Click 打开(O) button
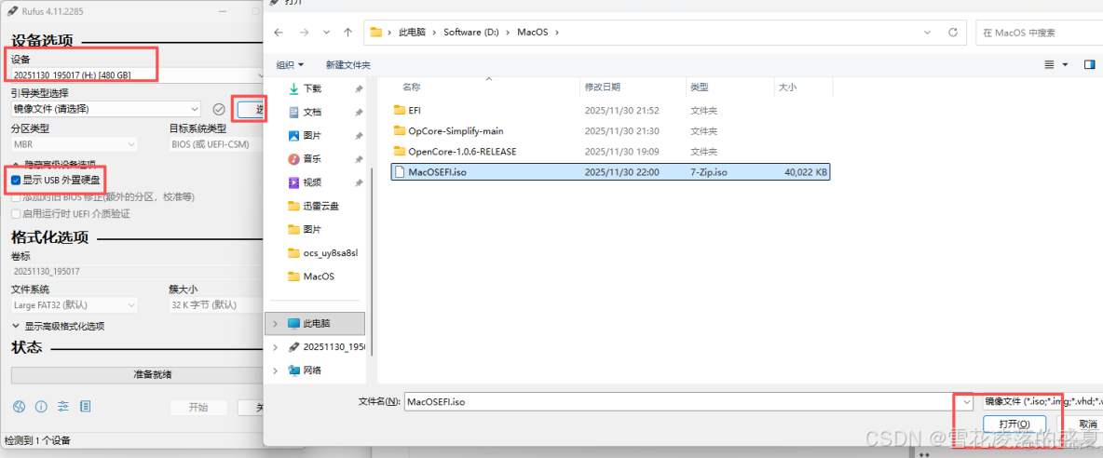This screenshot has height=458, width=1103. pos(1014,424)
